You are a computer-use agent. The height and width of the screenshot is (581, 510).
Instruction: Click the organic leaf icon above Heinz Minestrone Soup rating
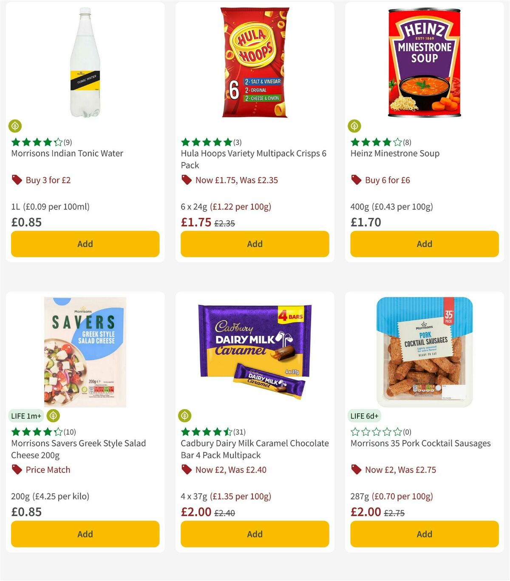(x=355, y=126)
